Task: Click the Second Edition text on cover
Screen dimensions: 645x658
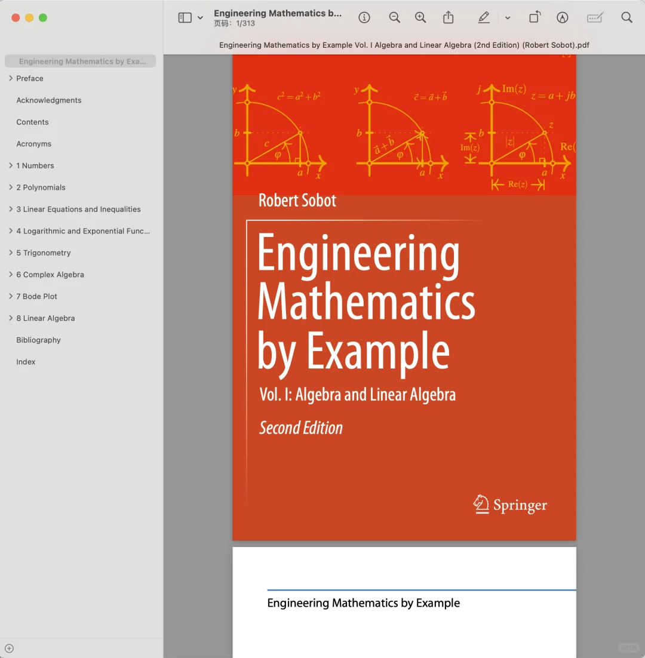Action: pos(301,428)
